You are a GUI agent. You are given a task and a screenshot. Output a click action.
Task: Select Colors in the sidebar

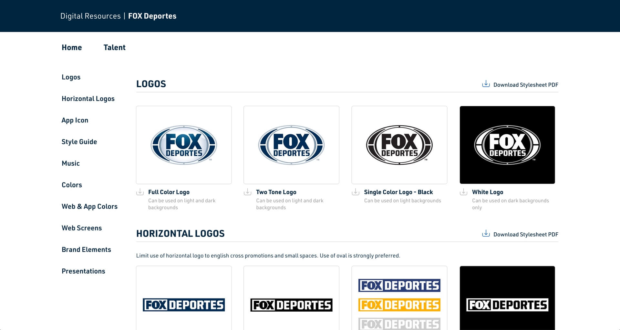pyautogui.click(x=72, y=185)
